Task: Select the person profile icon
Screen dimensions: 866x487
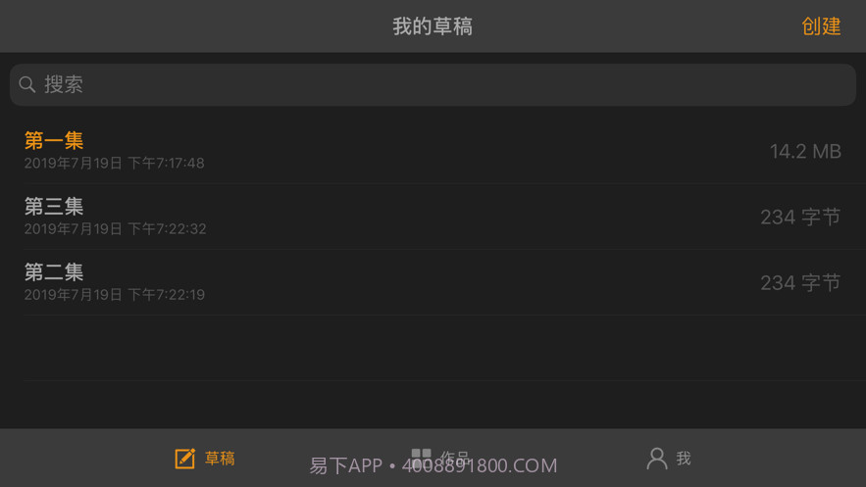Action: (x=657, y=459)
